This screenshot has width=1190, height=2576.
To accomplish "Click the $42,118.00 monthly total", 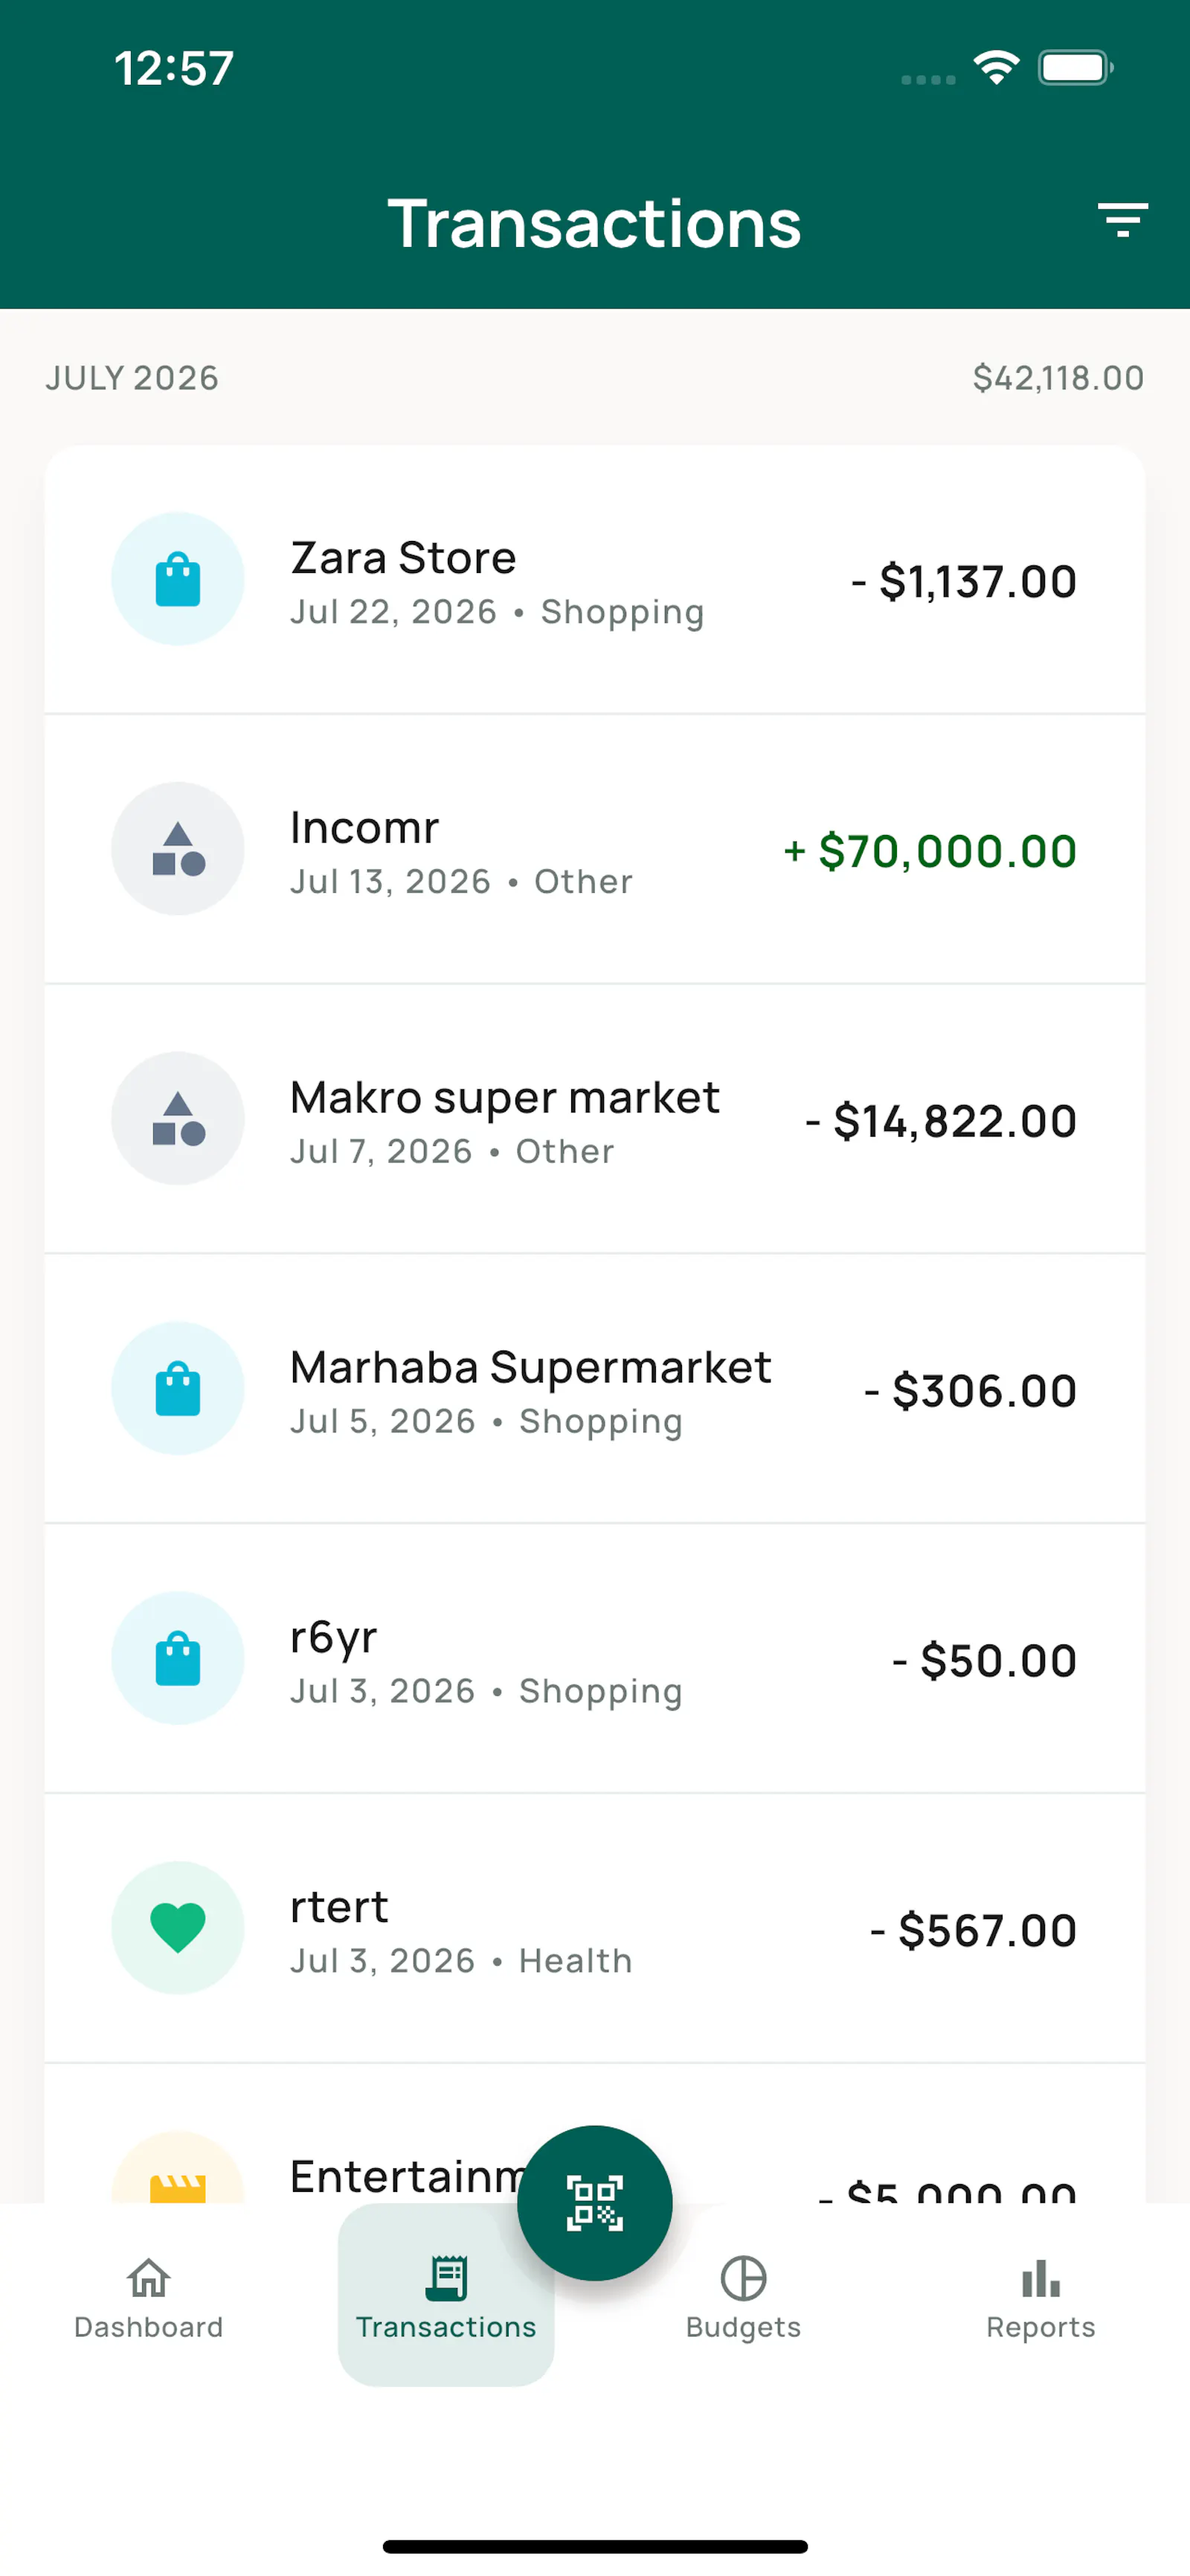I will point(1058,378).
